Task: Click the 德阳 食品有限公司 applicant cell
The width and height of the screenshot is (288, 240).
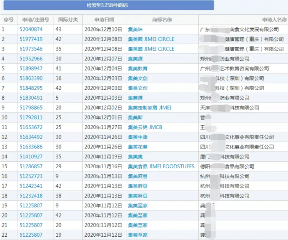Action: 227,166
